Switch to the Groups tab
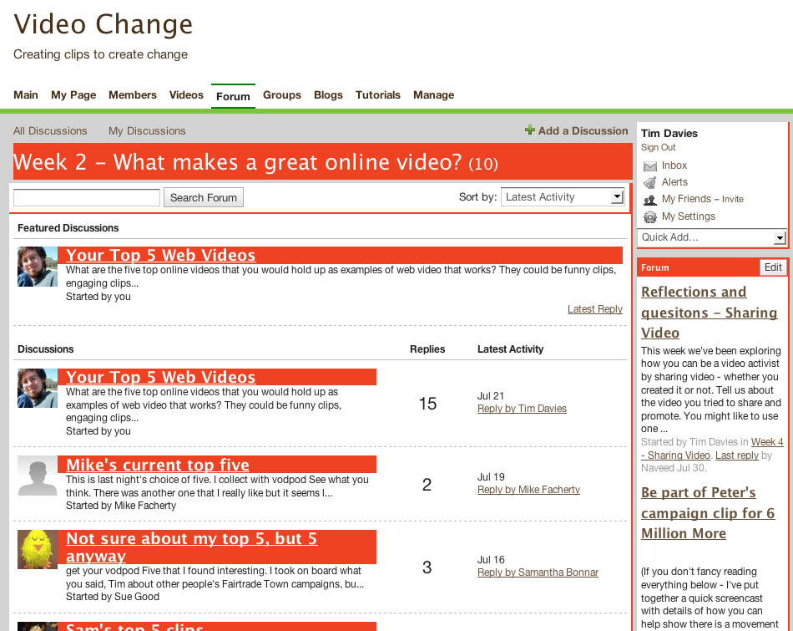 [x=282, y=95]
